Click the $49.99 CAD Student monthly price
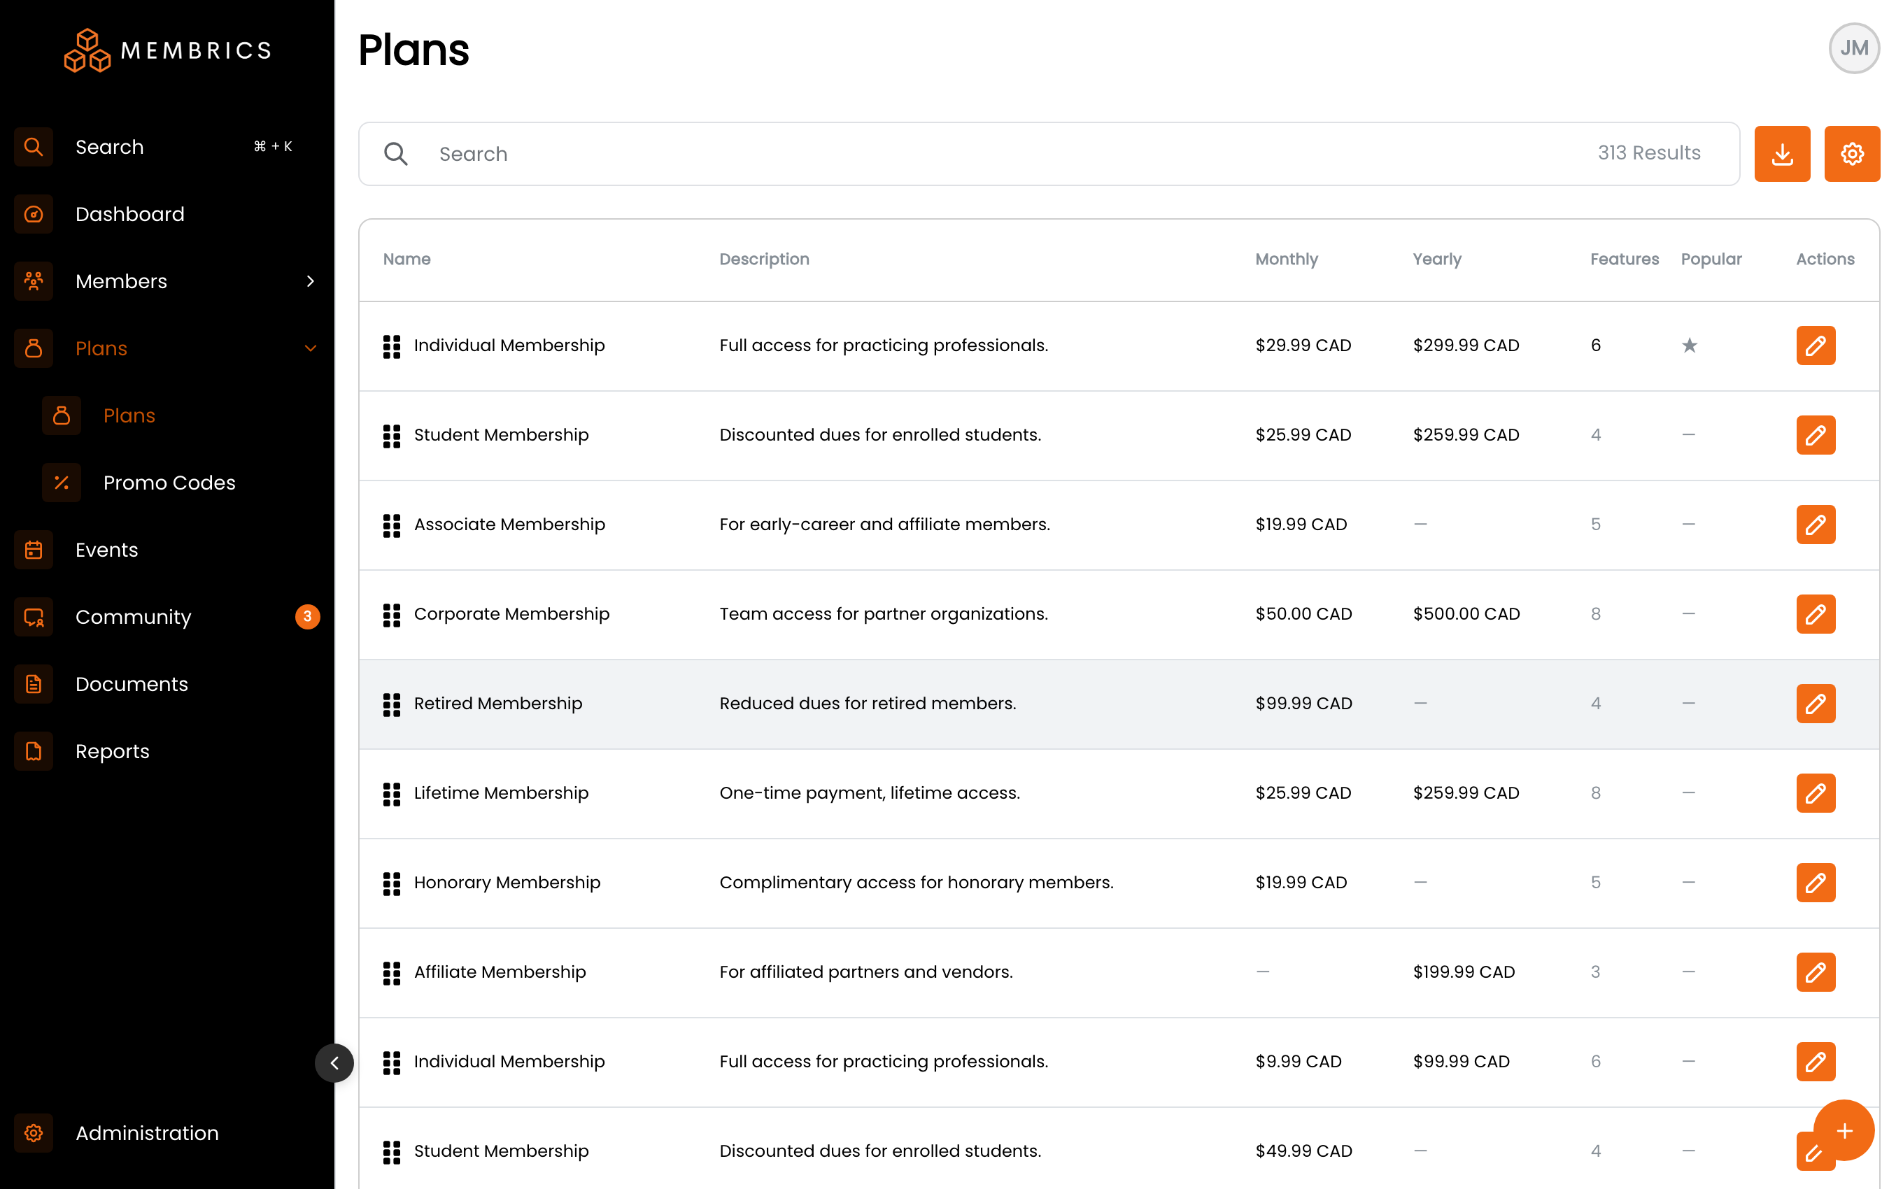This screenshot has height=1189, width=1903. tap(1303, 1151)
